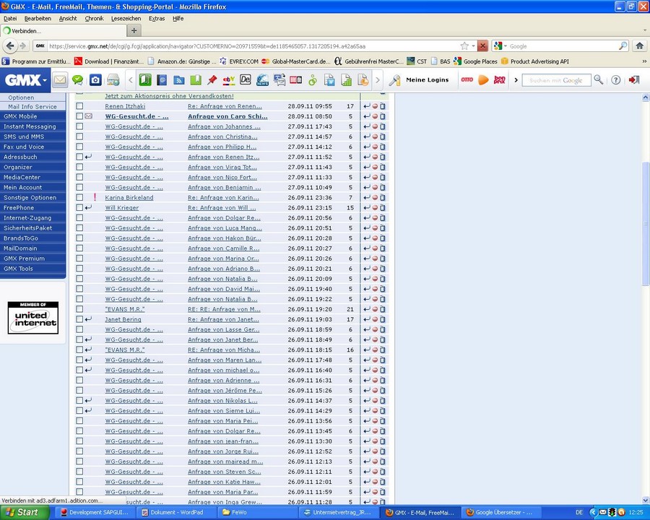
Task: Click the red pushpin icon in toolbar
Action: coord(212,80)
